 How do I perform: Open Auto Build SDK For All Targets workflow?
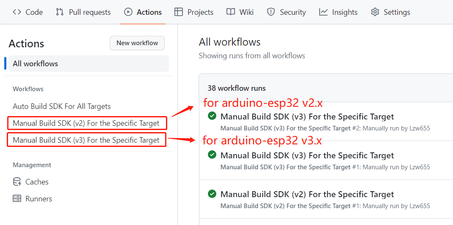(62, 106)
